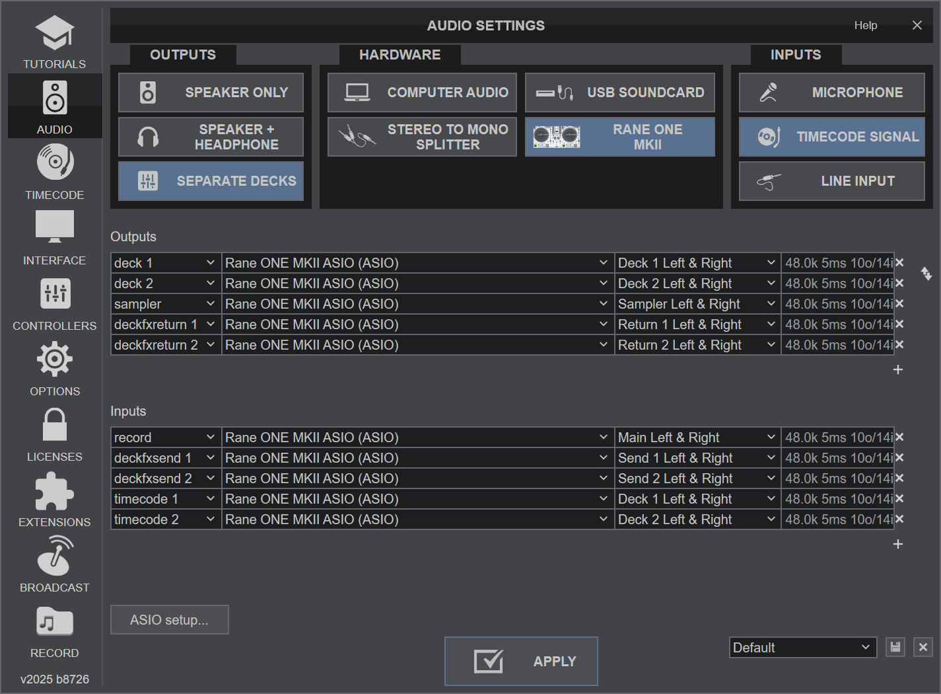Click the save audio config floppy icon

pyautogui.click(x=895, y=647)
